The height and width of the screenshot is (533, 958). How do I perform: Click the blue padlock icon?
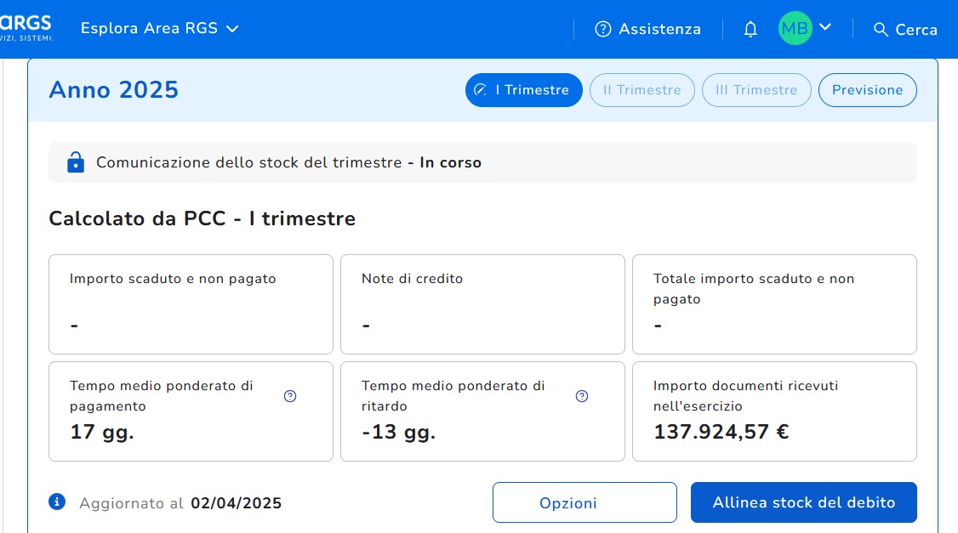(x=76, y=162)
